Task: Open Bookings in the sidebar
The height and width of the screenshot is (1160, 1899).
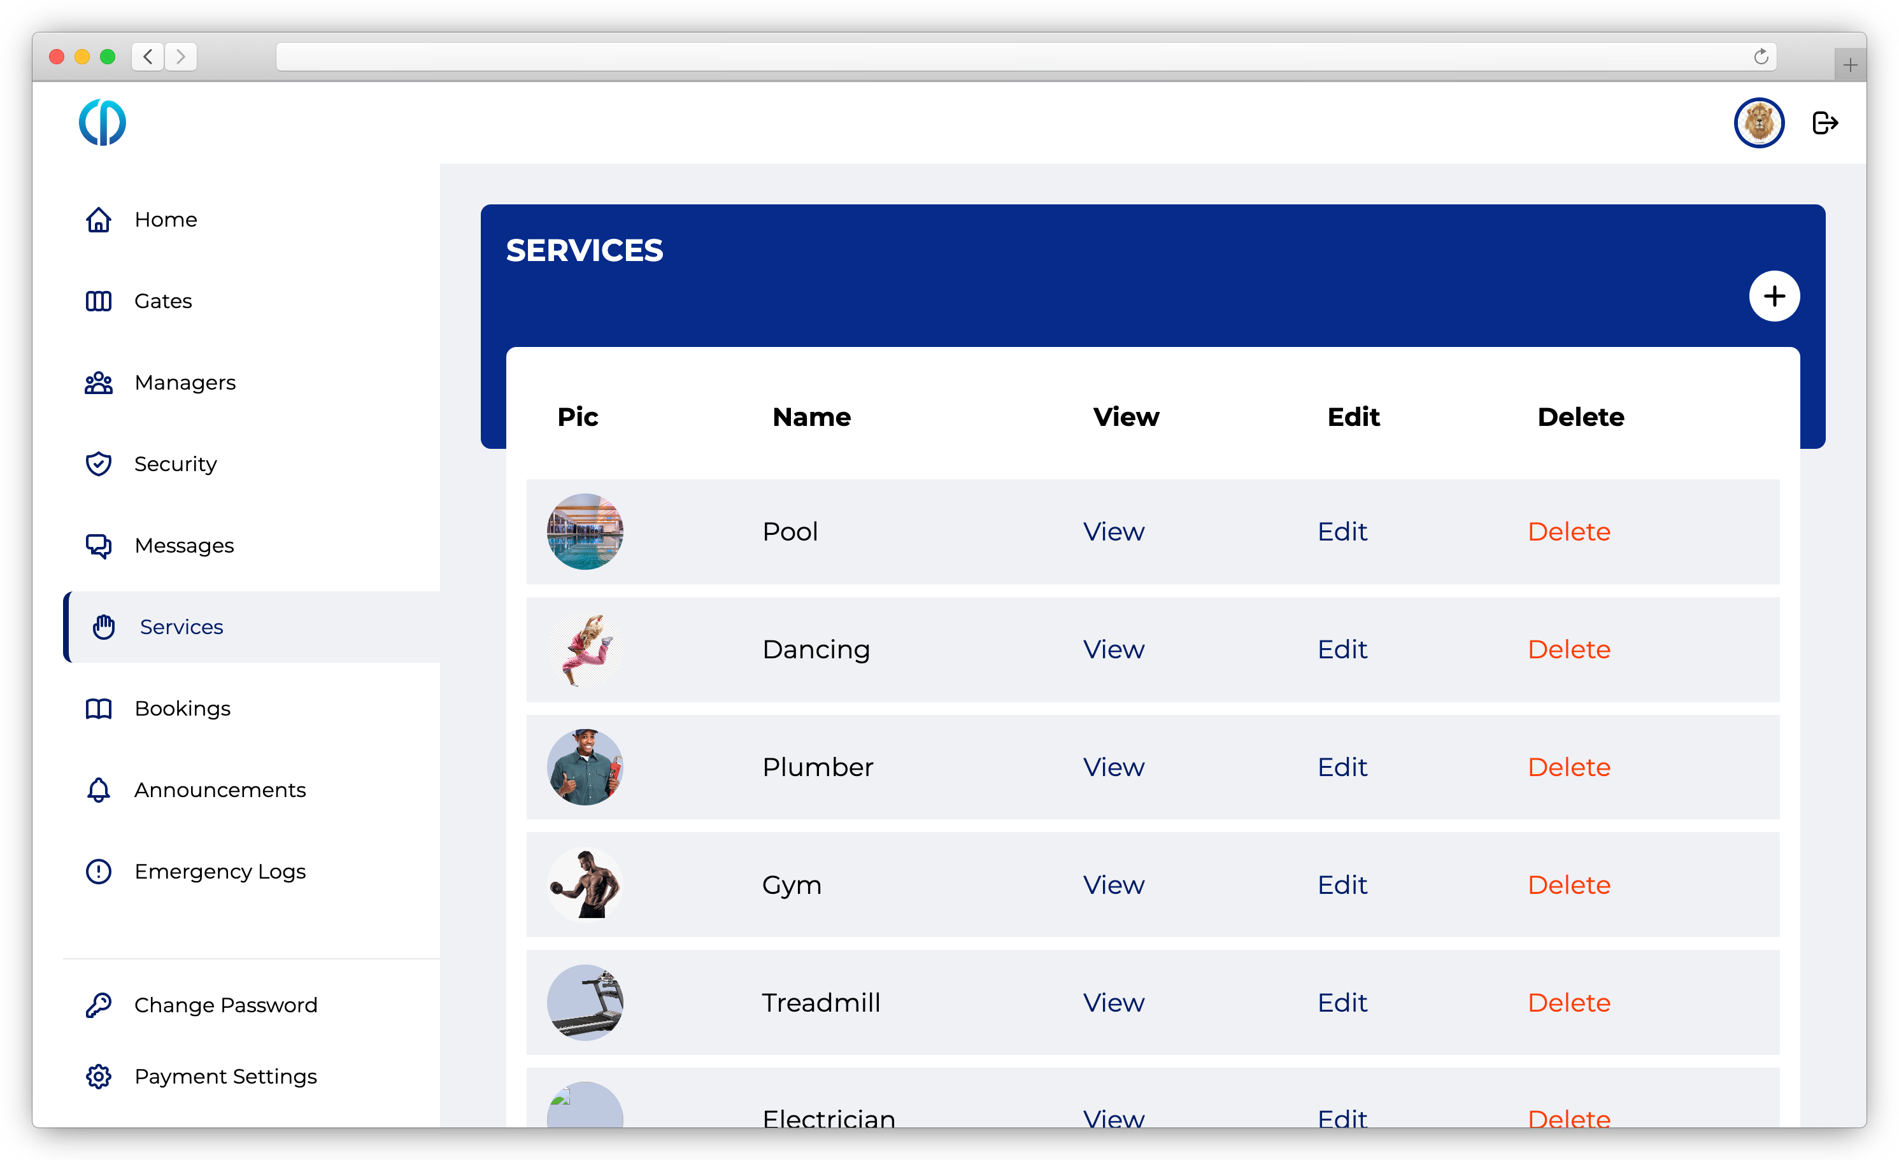Action: coord(182,709)
